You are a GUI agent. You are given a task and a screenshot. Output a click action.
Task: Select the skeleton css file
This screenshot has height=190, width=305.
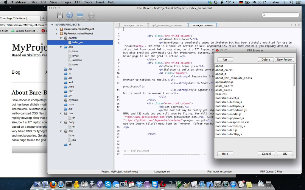click(x=77, y=60)
